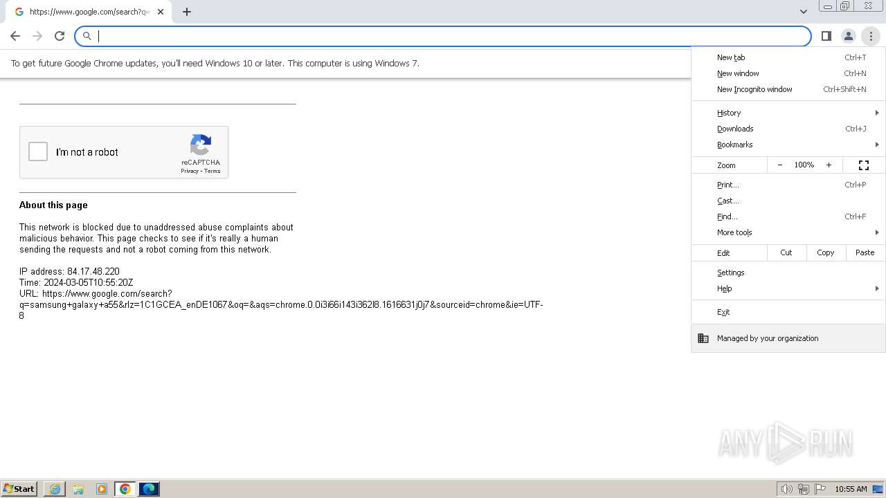Click the 10:55 AM clock
The width and height of the screenshot is (886, 498).
[x=851, y=489]
